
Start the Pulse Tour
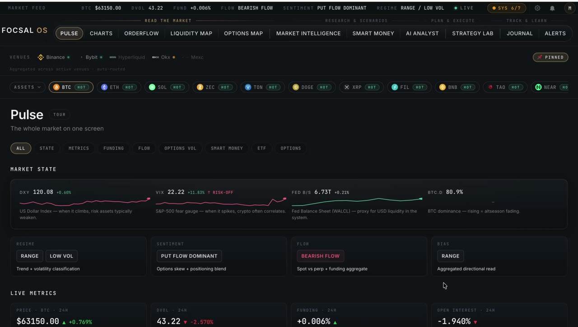(60, 114)
